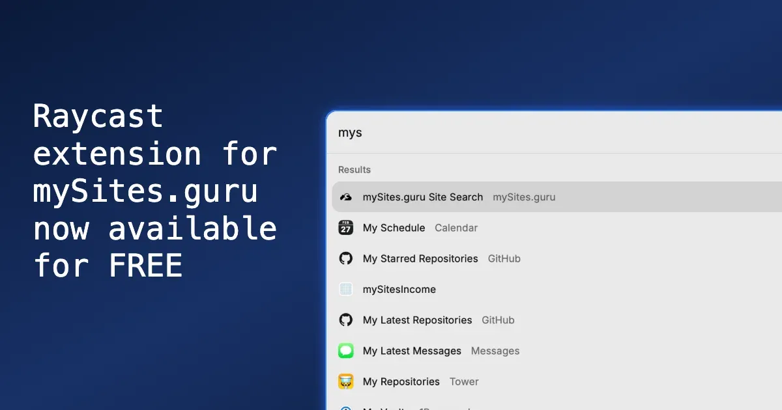Open My Latest Repositories
This screenshot has height=410, width=782.
coord(417,320)
